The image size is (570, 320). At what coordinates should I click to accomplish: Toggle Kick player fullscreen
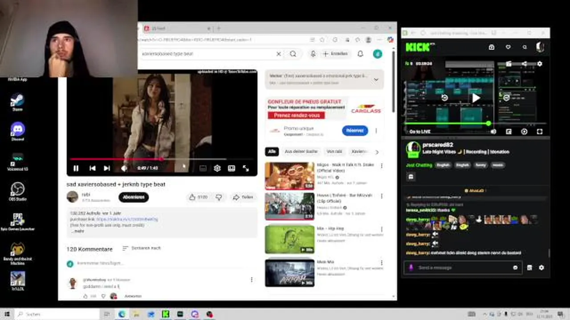540,132
